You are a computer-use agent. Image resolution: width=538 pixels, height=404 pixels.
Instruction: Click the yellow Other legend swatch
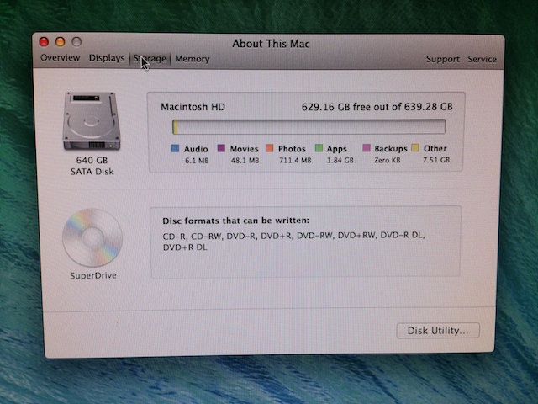tap(415, 149)
